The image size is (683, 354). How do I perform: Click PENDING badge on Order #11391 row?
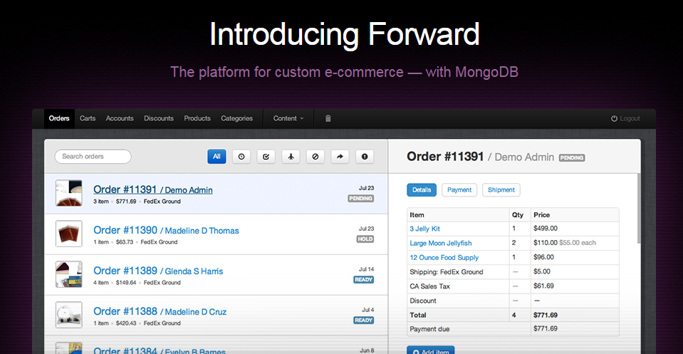point(360,199)
